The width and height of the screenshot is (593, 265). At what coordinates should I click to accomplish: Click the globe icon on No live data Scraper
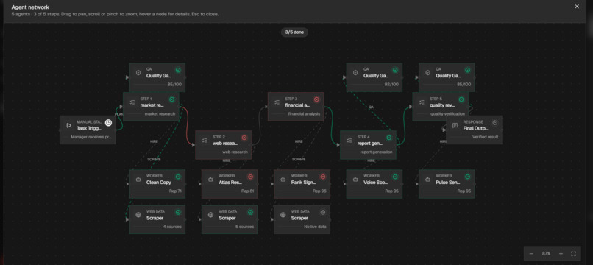[283, 215]
